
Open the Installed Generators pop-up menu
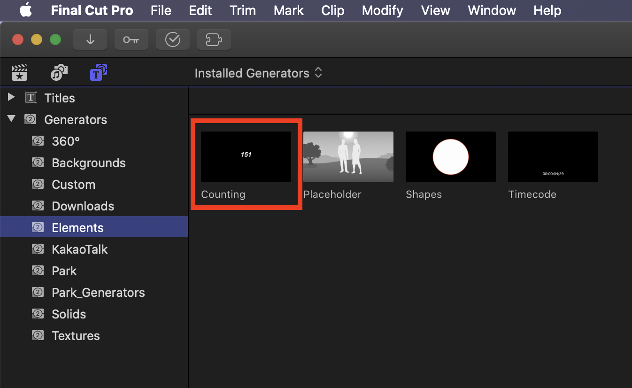coord(258,73)
